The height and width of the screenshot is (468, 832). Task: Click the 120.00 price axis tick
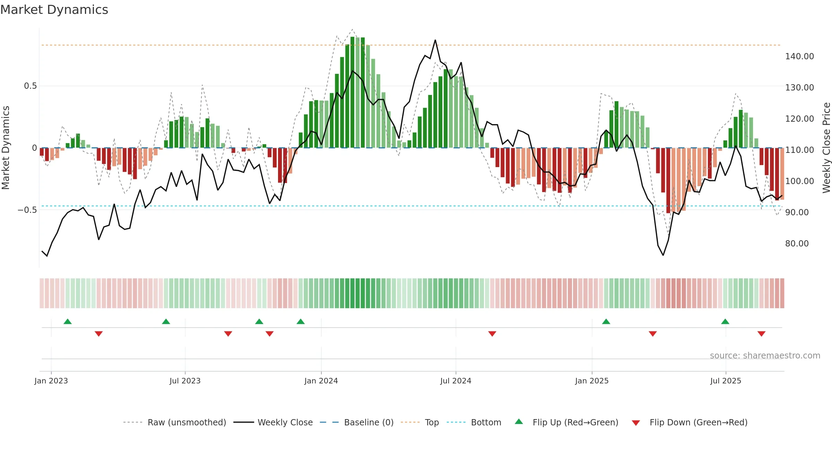tap(800, 119)
